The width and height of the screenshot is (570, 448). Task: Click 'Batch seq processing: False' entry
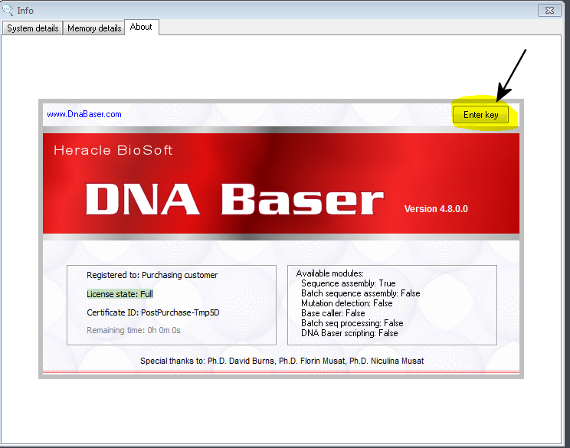(x=352, y=323)
